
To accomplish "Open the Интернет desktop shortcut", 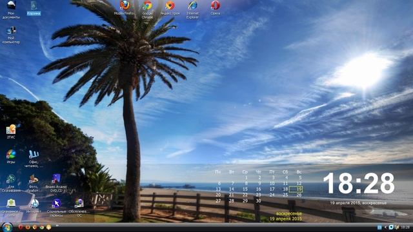I will 34,206.
